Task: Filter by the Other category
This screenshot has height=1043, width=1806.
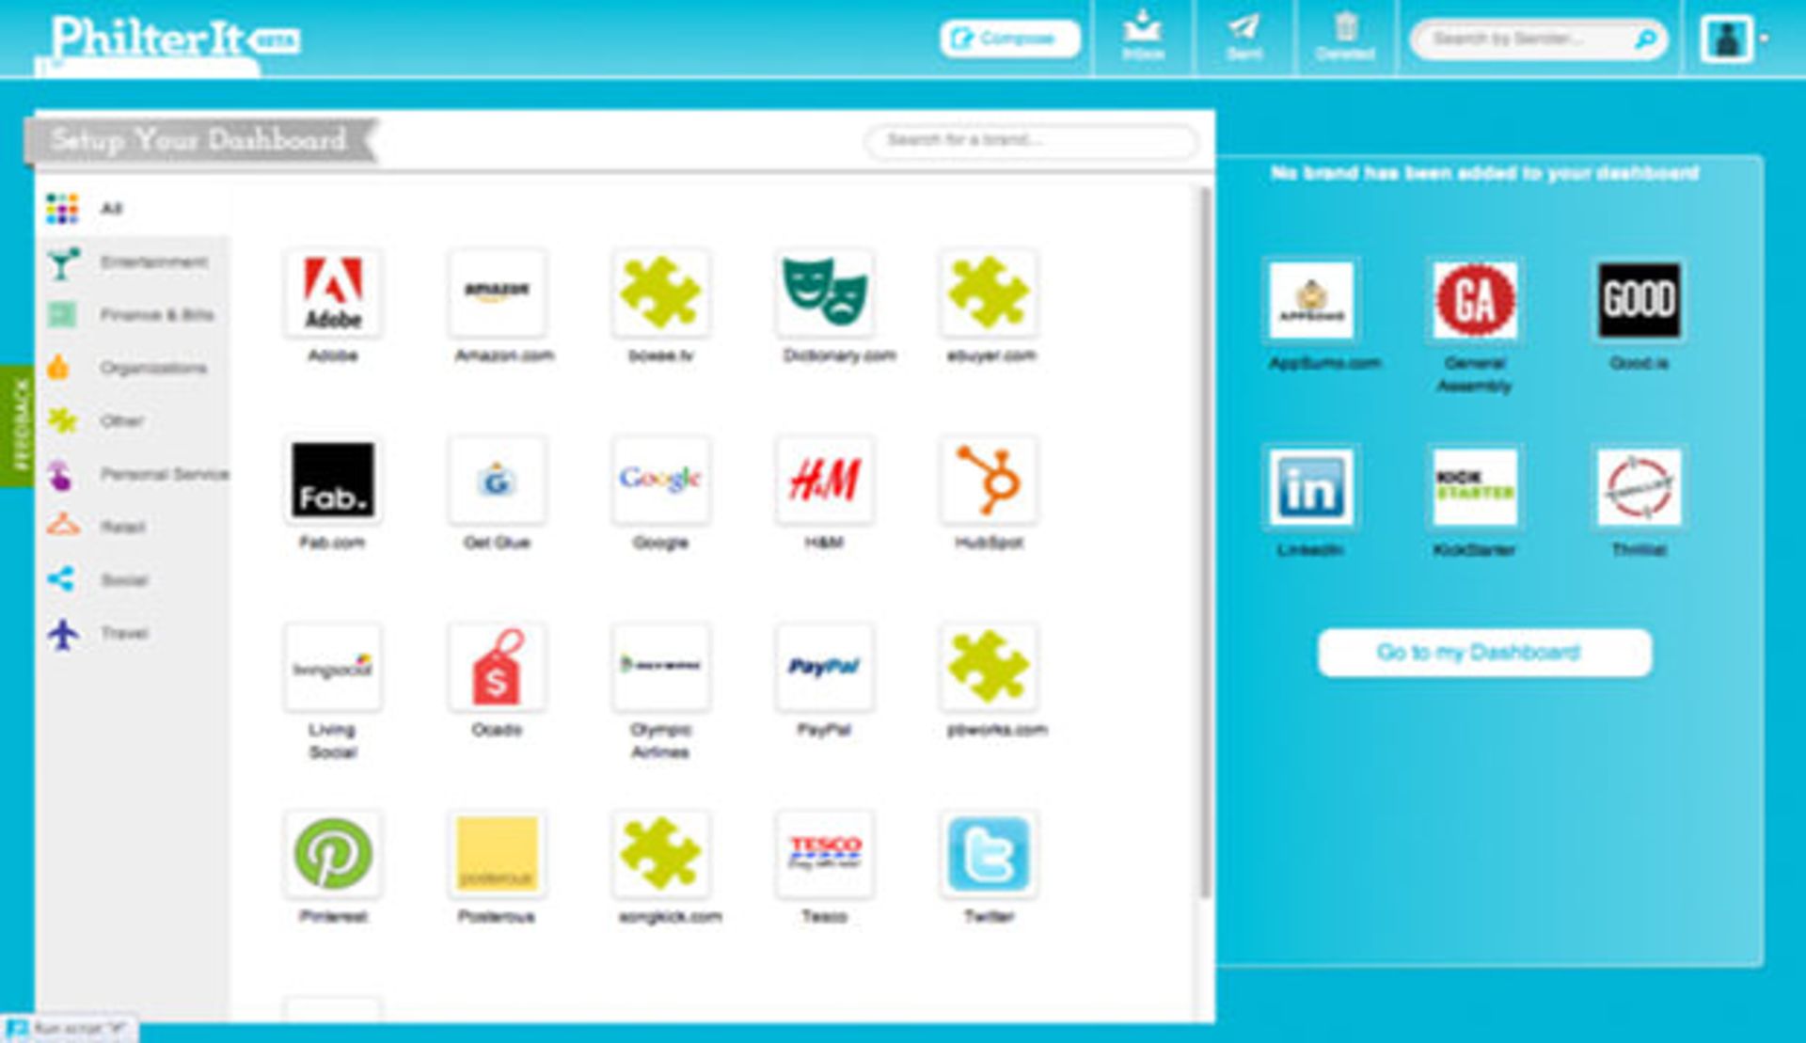Action: (132, 420)
